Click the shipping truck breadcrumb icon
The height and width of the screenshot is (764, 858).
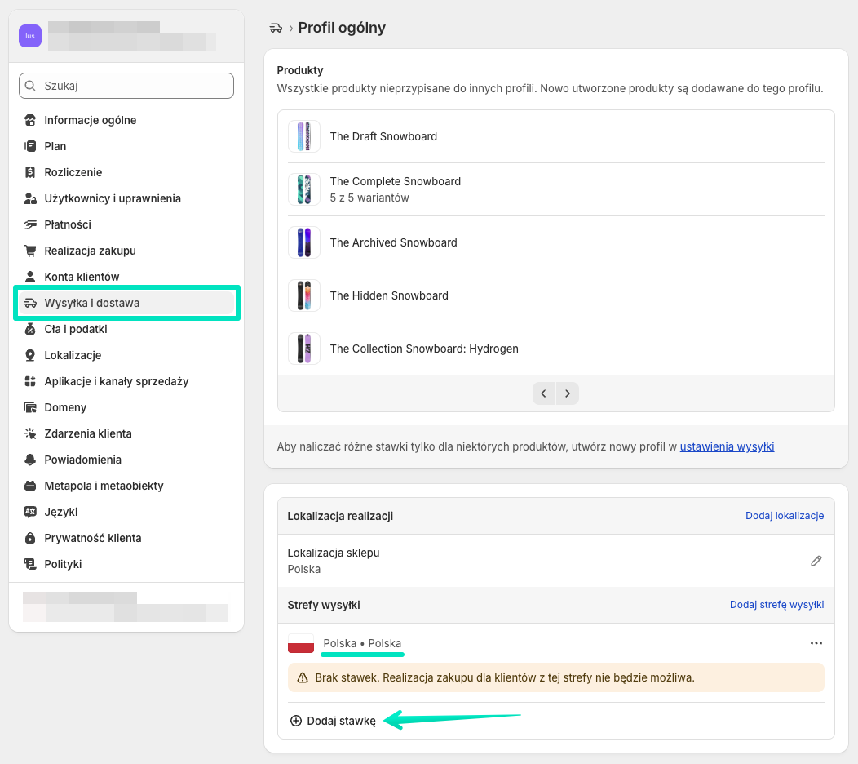click(x=276, y=29)
